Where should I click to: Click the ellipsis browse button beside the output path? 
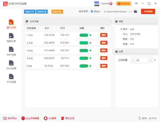[130, 12]
